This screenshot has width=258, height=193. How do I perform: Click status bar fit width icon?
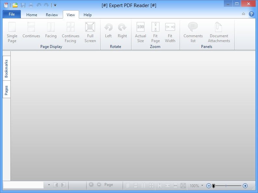(168, 186)
